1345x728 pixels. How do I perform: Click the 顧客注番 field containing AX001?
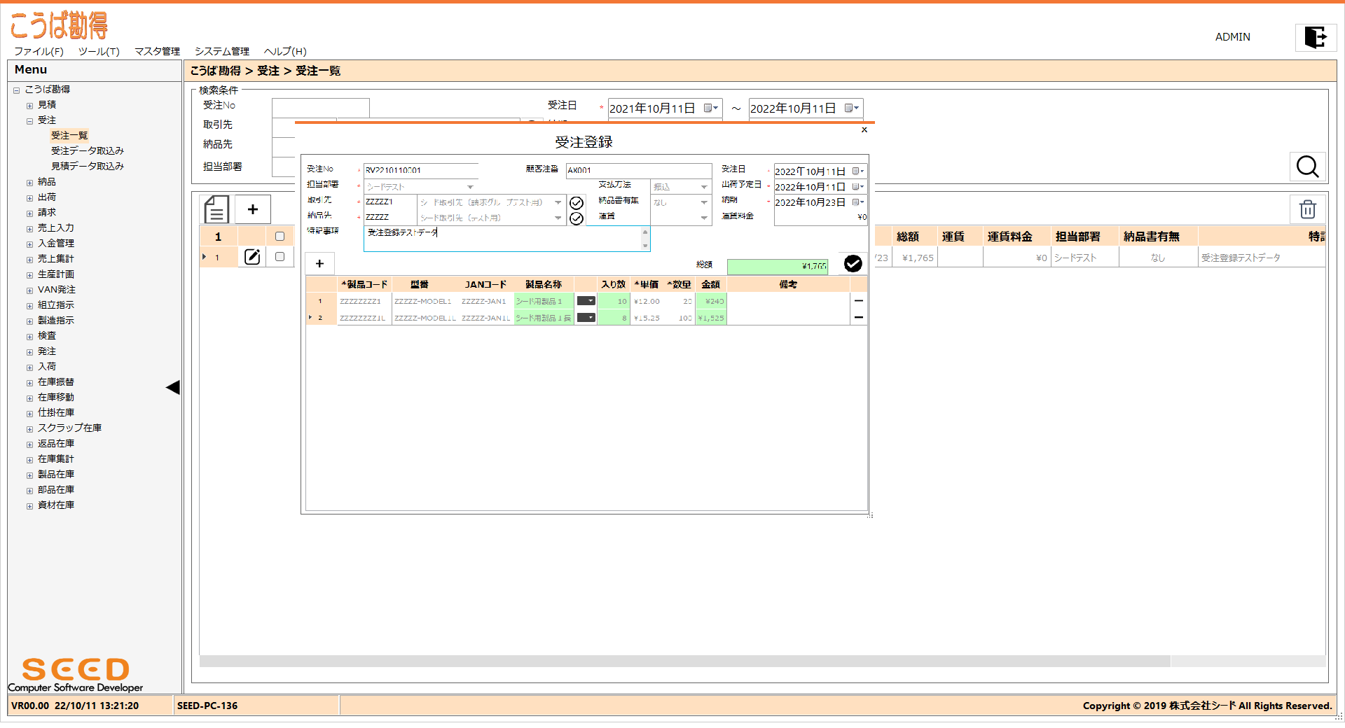pos(638,170)
